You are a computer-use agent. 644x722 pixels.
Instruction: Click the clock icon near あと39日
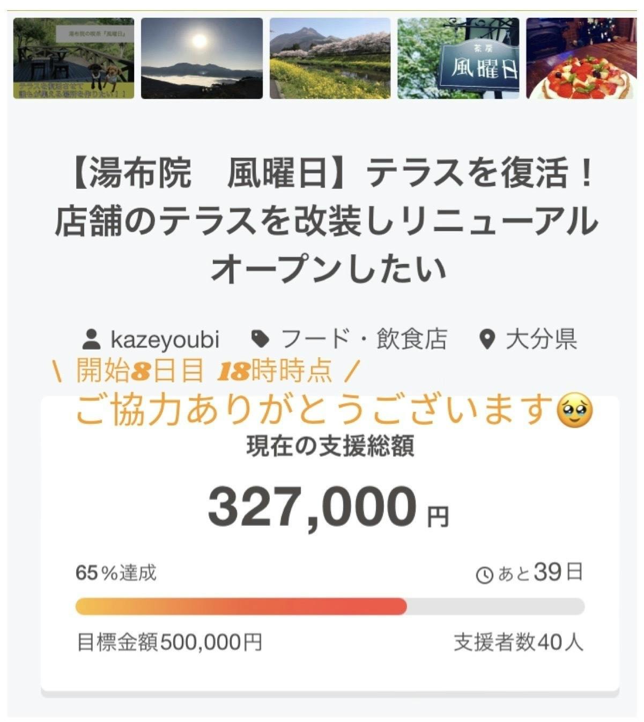[484, 575]
